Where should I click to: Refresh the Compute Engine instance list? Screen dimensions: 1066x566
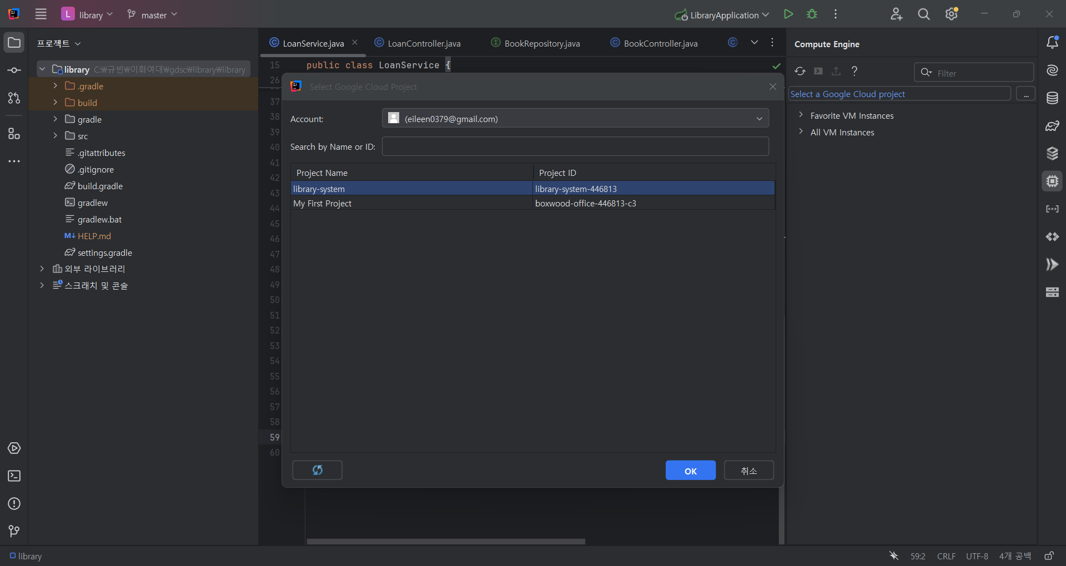pyautogui.click(x=800, y=71)
